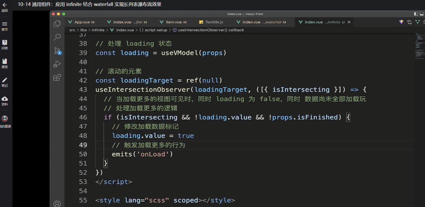
Task: Open the 笔记 notes panel
Action: tap(5, 82)
